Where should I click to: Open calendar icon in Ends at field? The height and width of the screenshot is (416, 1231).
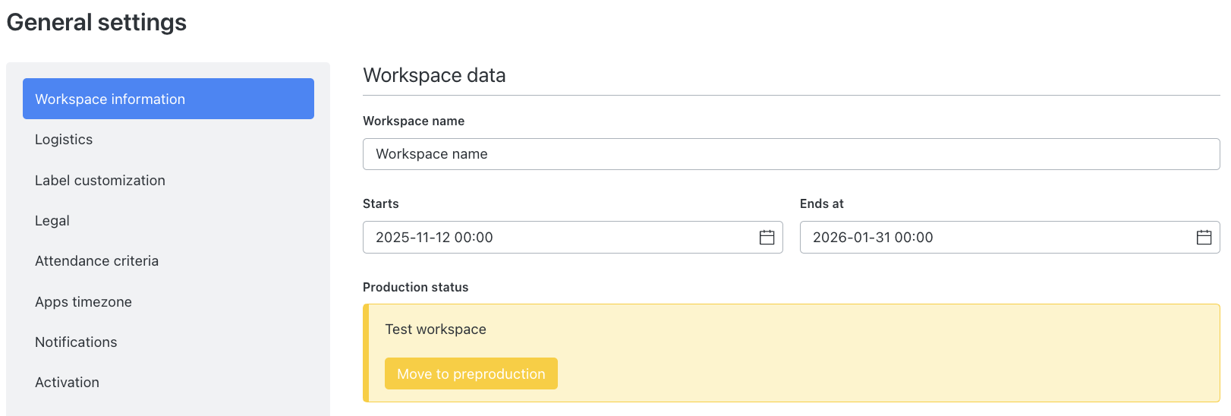[1204, 238]
